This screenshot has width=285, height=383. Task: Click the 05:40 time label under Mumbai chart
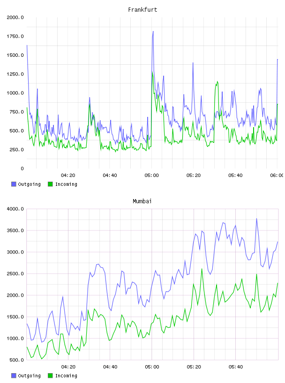(x=236, y=367)
